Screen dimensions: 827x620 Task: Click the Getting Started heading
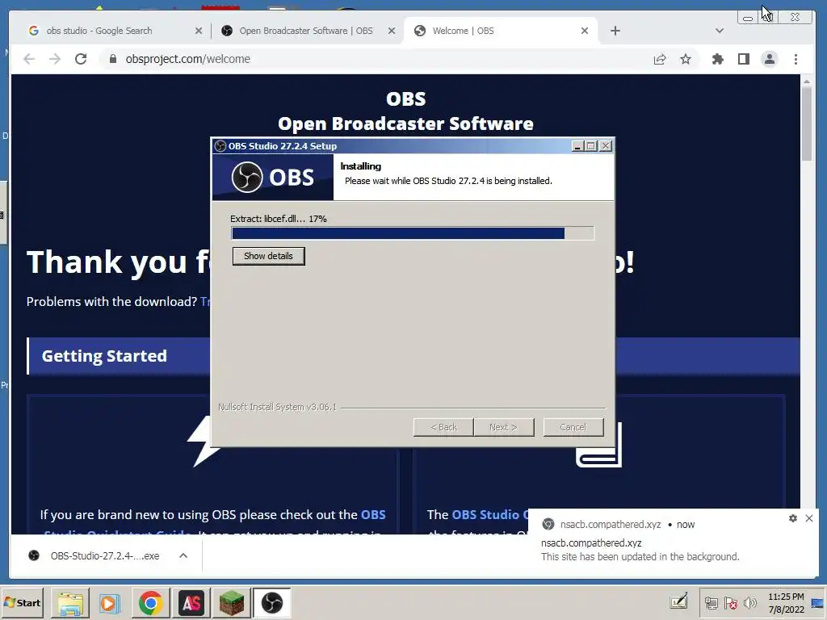(104, 356)
